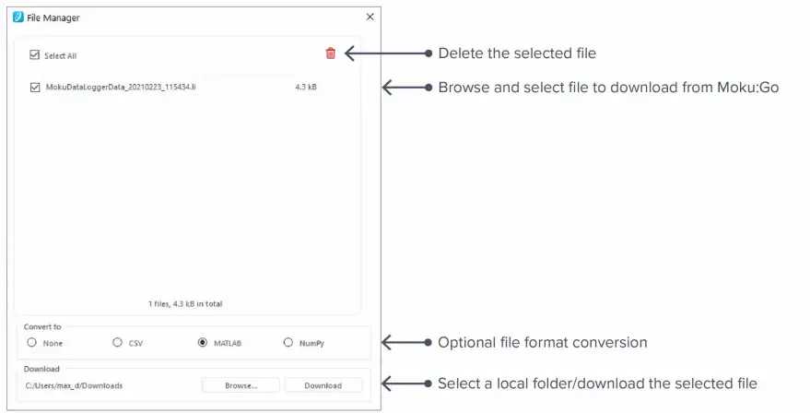Click the red trash delete icon
The image size is (810, 413).
(x=331, y=53)
